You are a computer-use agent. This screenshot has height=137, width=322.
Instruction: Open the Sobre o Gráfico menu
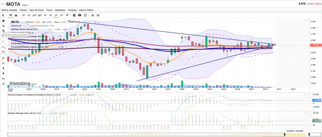coord(86,10)
